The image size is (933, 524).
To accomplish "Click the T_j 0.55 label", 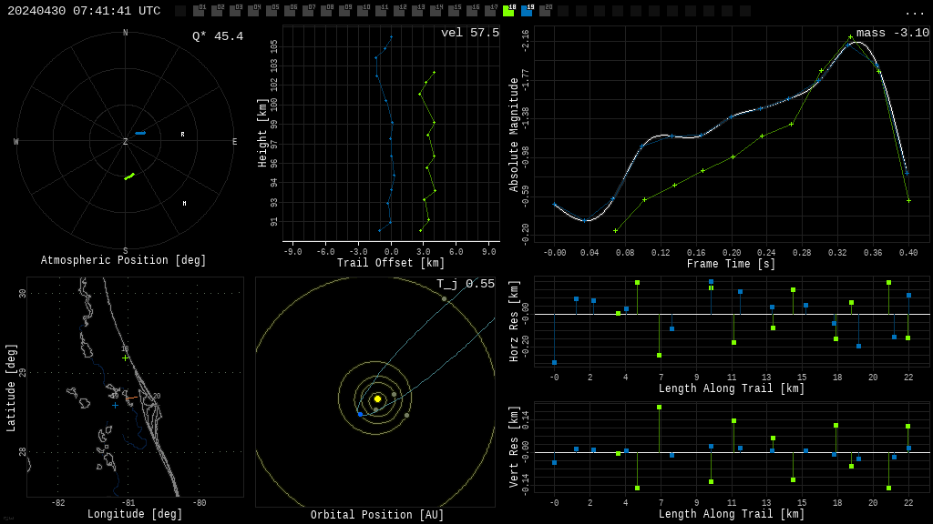I will (x=466, y=284).
